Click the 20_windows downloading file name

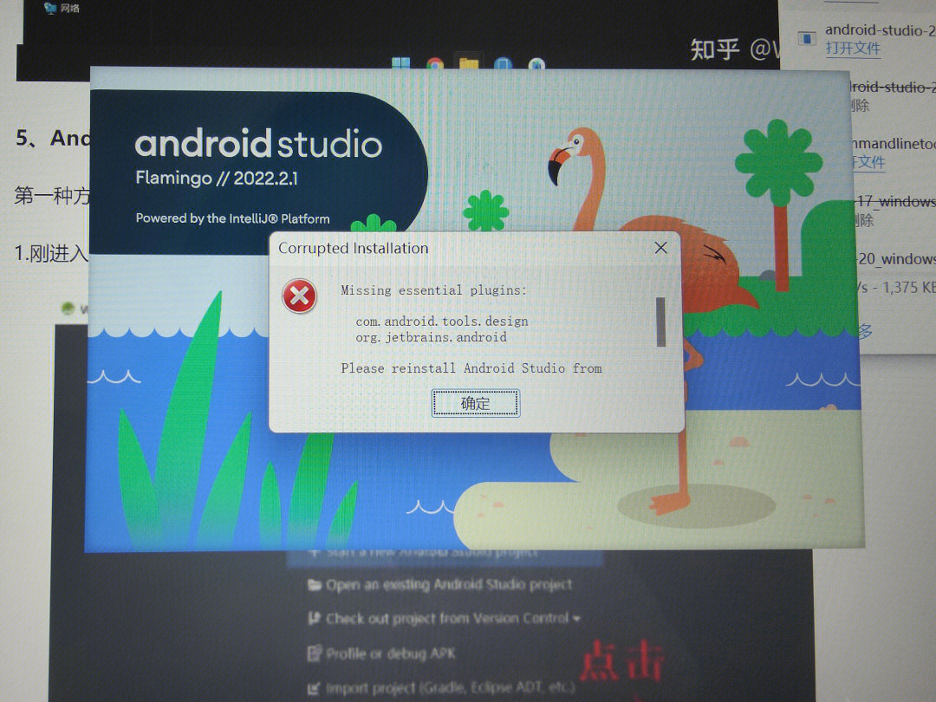(x=896, y=258)
